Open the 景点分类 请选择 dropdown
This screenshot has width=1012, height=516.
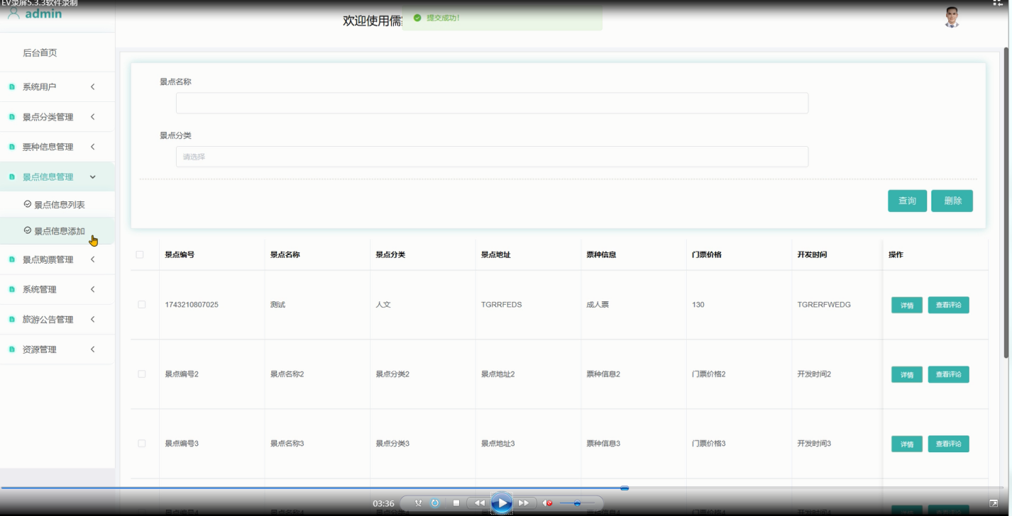coord(492,157)
